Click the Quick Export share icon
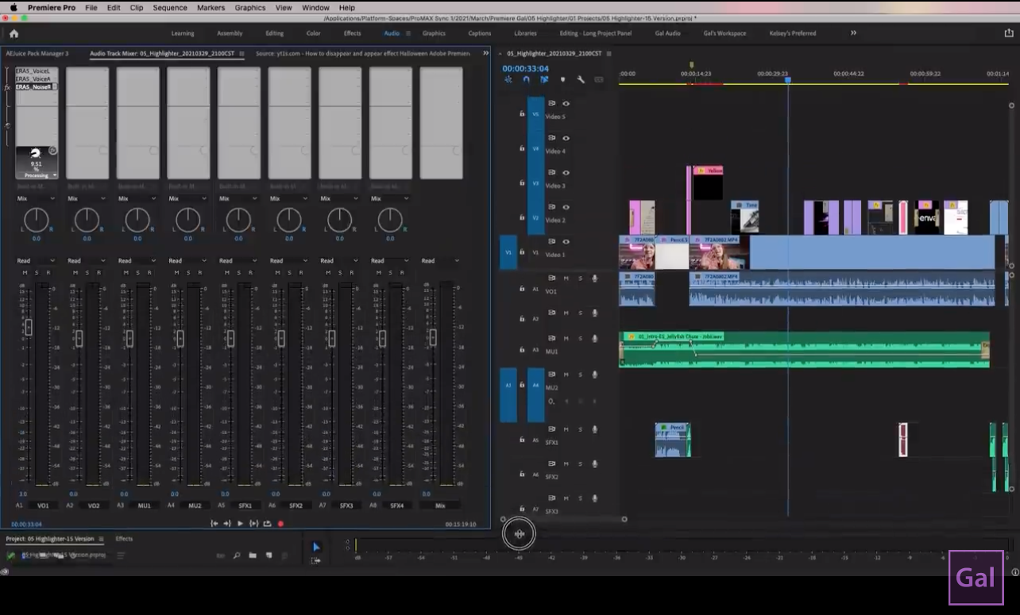Viewport: 1020px width, 615px height. 1009,33
